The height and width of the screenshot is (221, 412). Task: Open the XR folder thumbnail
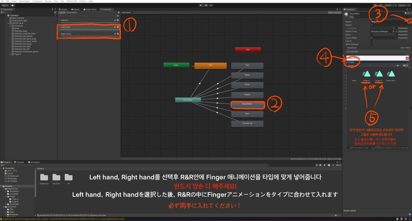68,178
